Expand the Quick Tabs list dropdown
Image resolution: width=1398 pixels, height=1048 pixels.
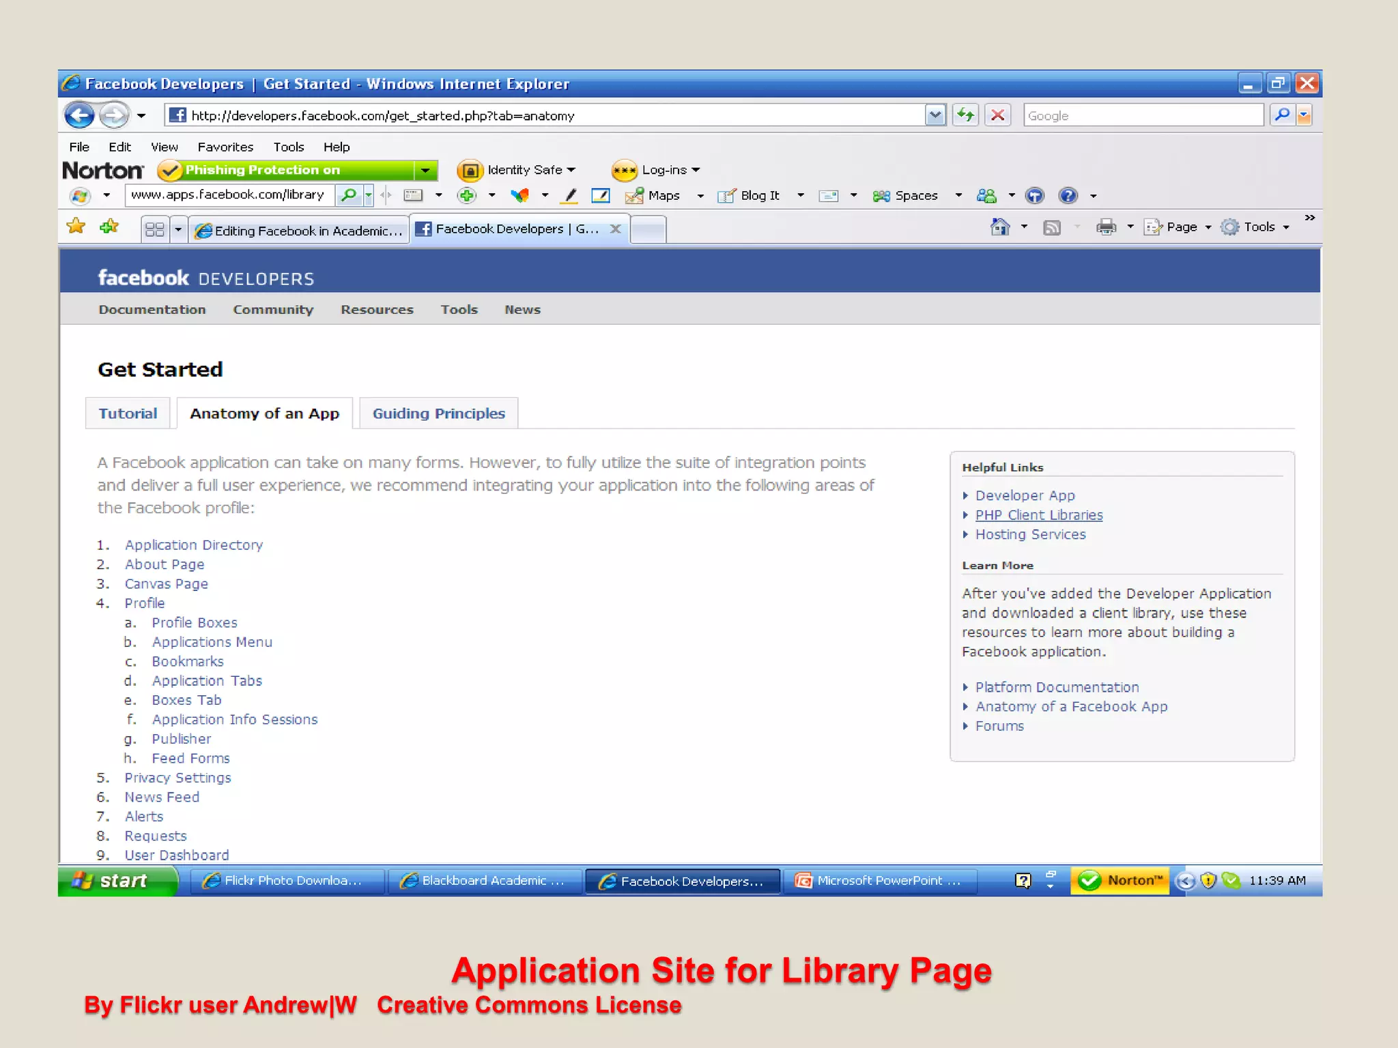[x=178, y=229]
